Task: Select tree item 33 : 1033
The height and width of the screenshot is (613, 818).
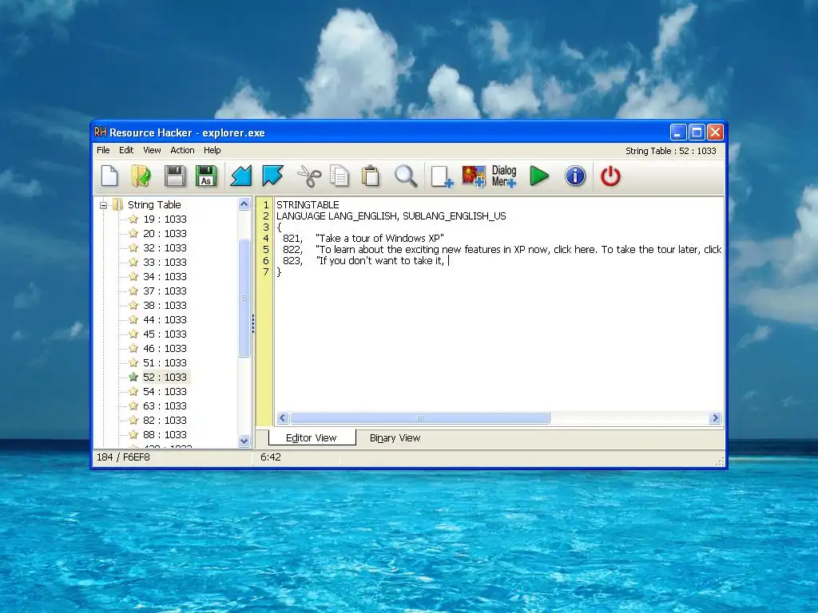Action: click(165, 262)
